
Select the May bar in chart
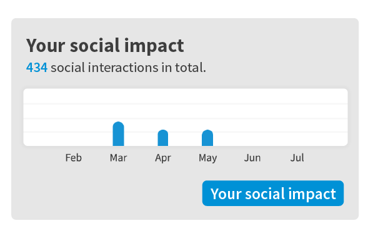(x=207, y=138)
